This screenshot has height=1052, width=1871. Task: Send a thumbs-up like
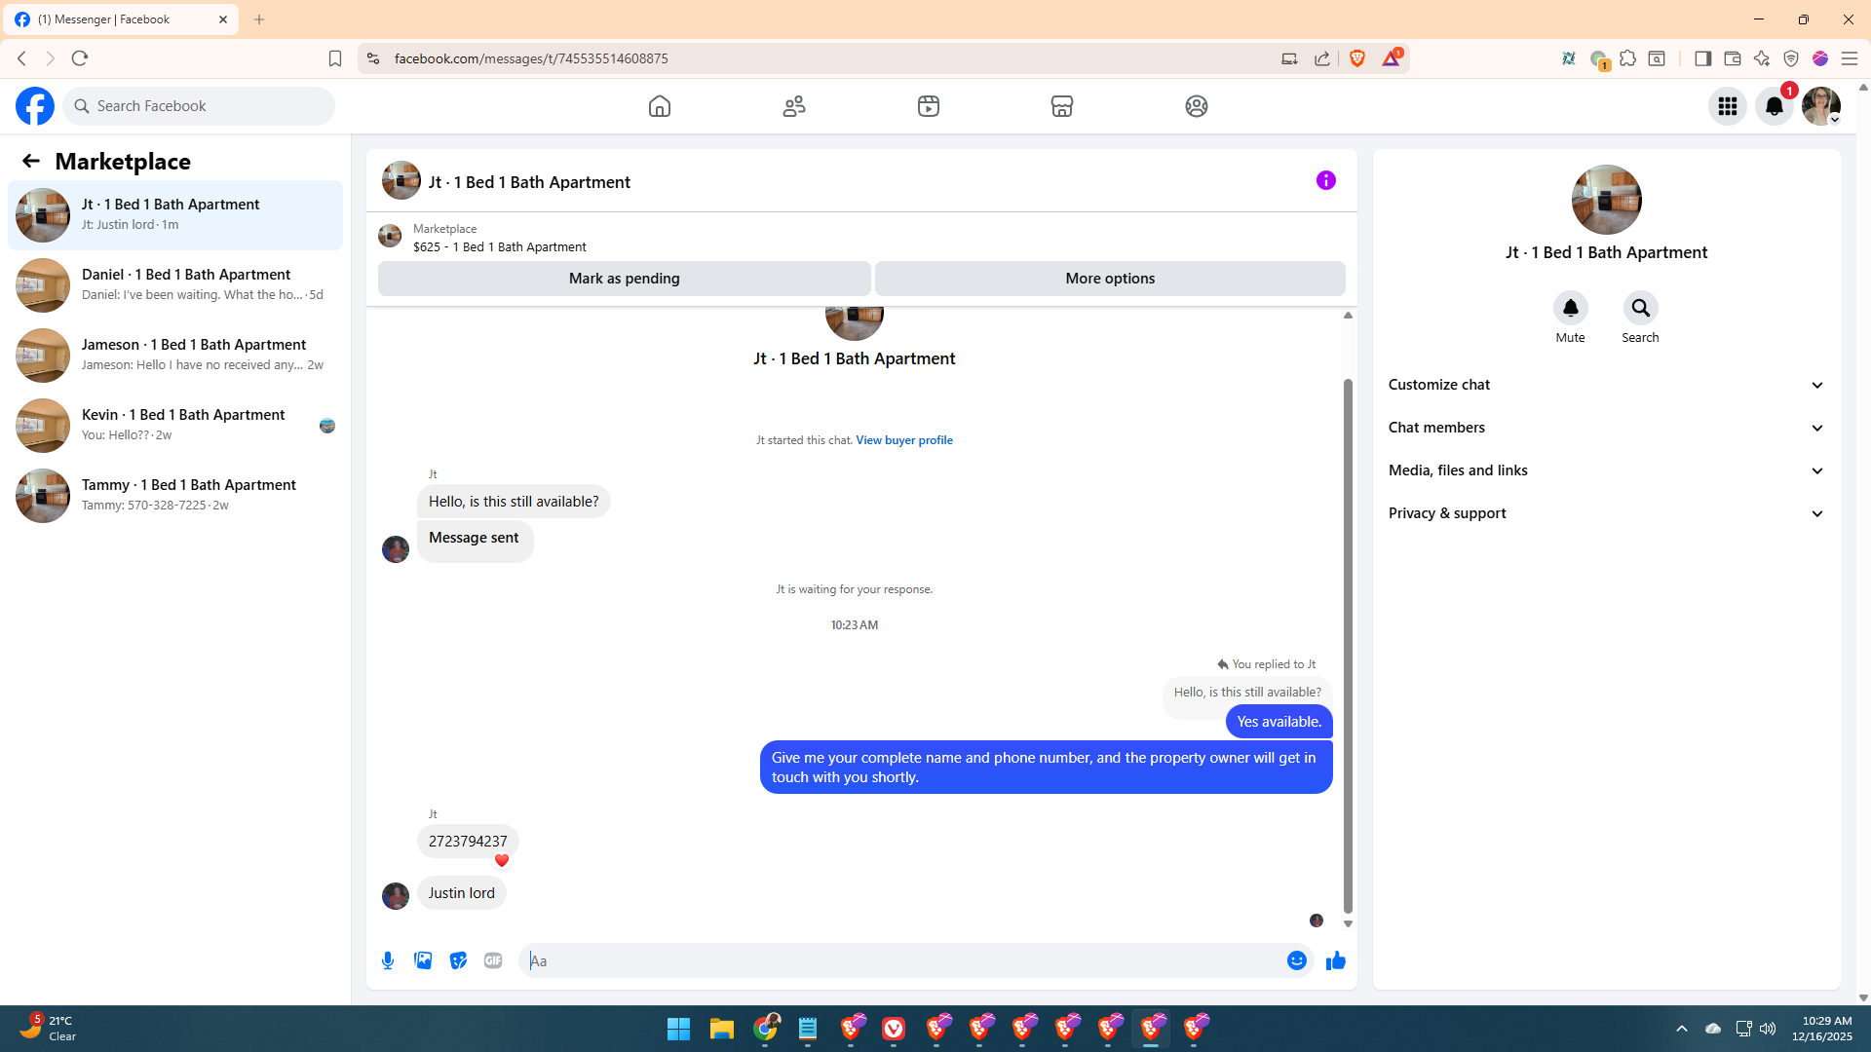pos(1336,960)
